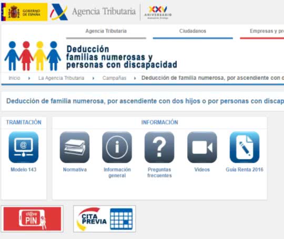
Task: Open the Preguntas frecuentes question mark icon
Action: (x=159, y=147)
